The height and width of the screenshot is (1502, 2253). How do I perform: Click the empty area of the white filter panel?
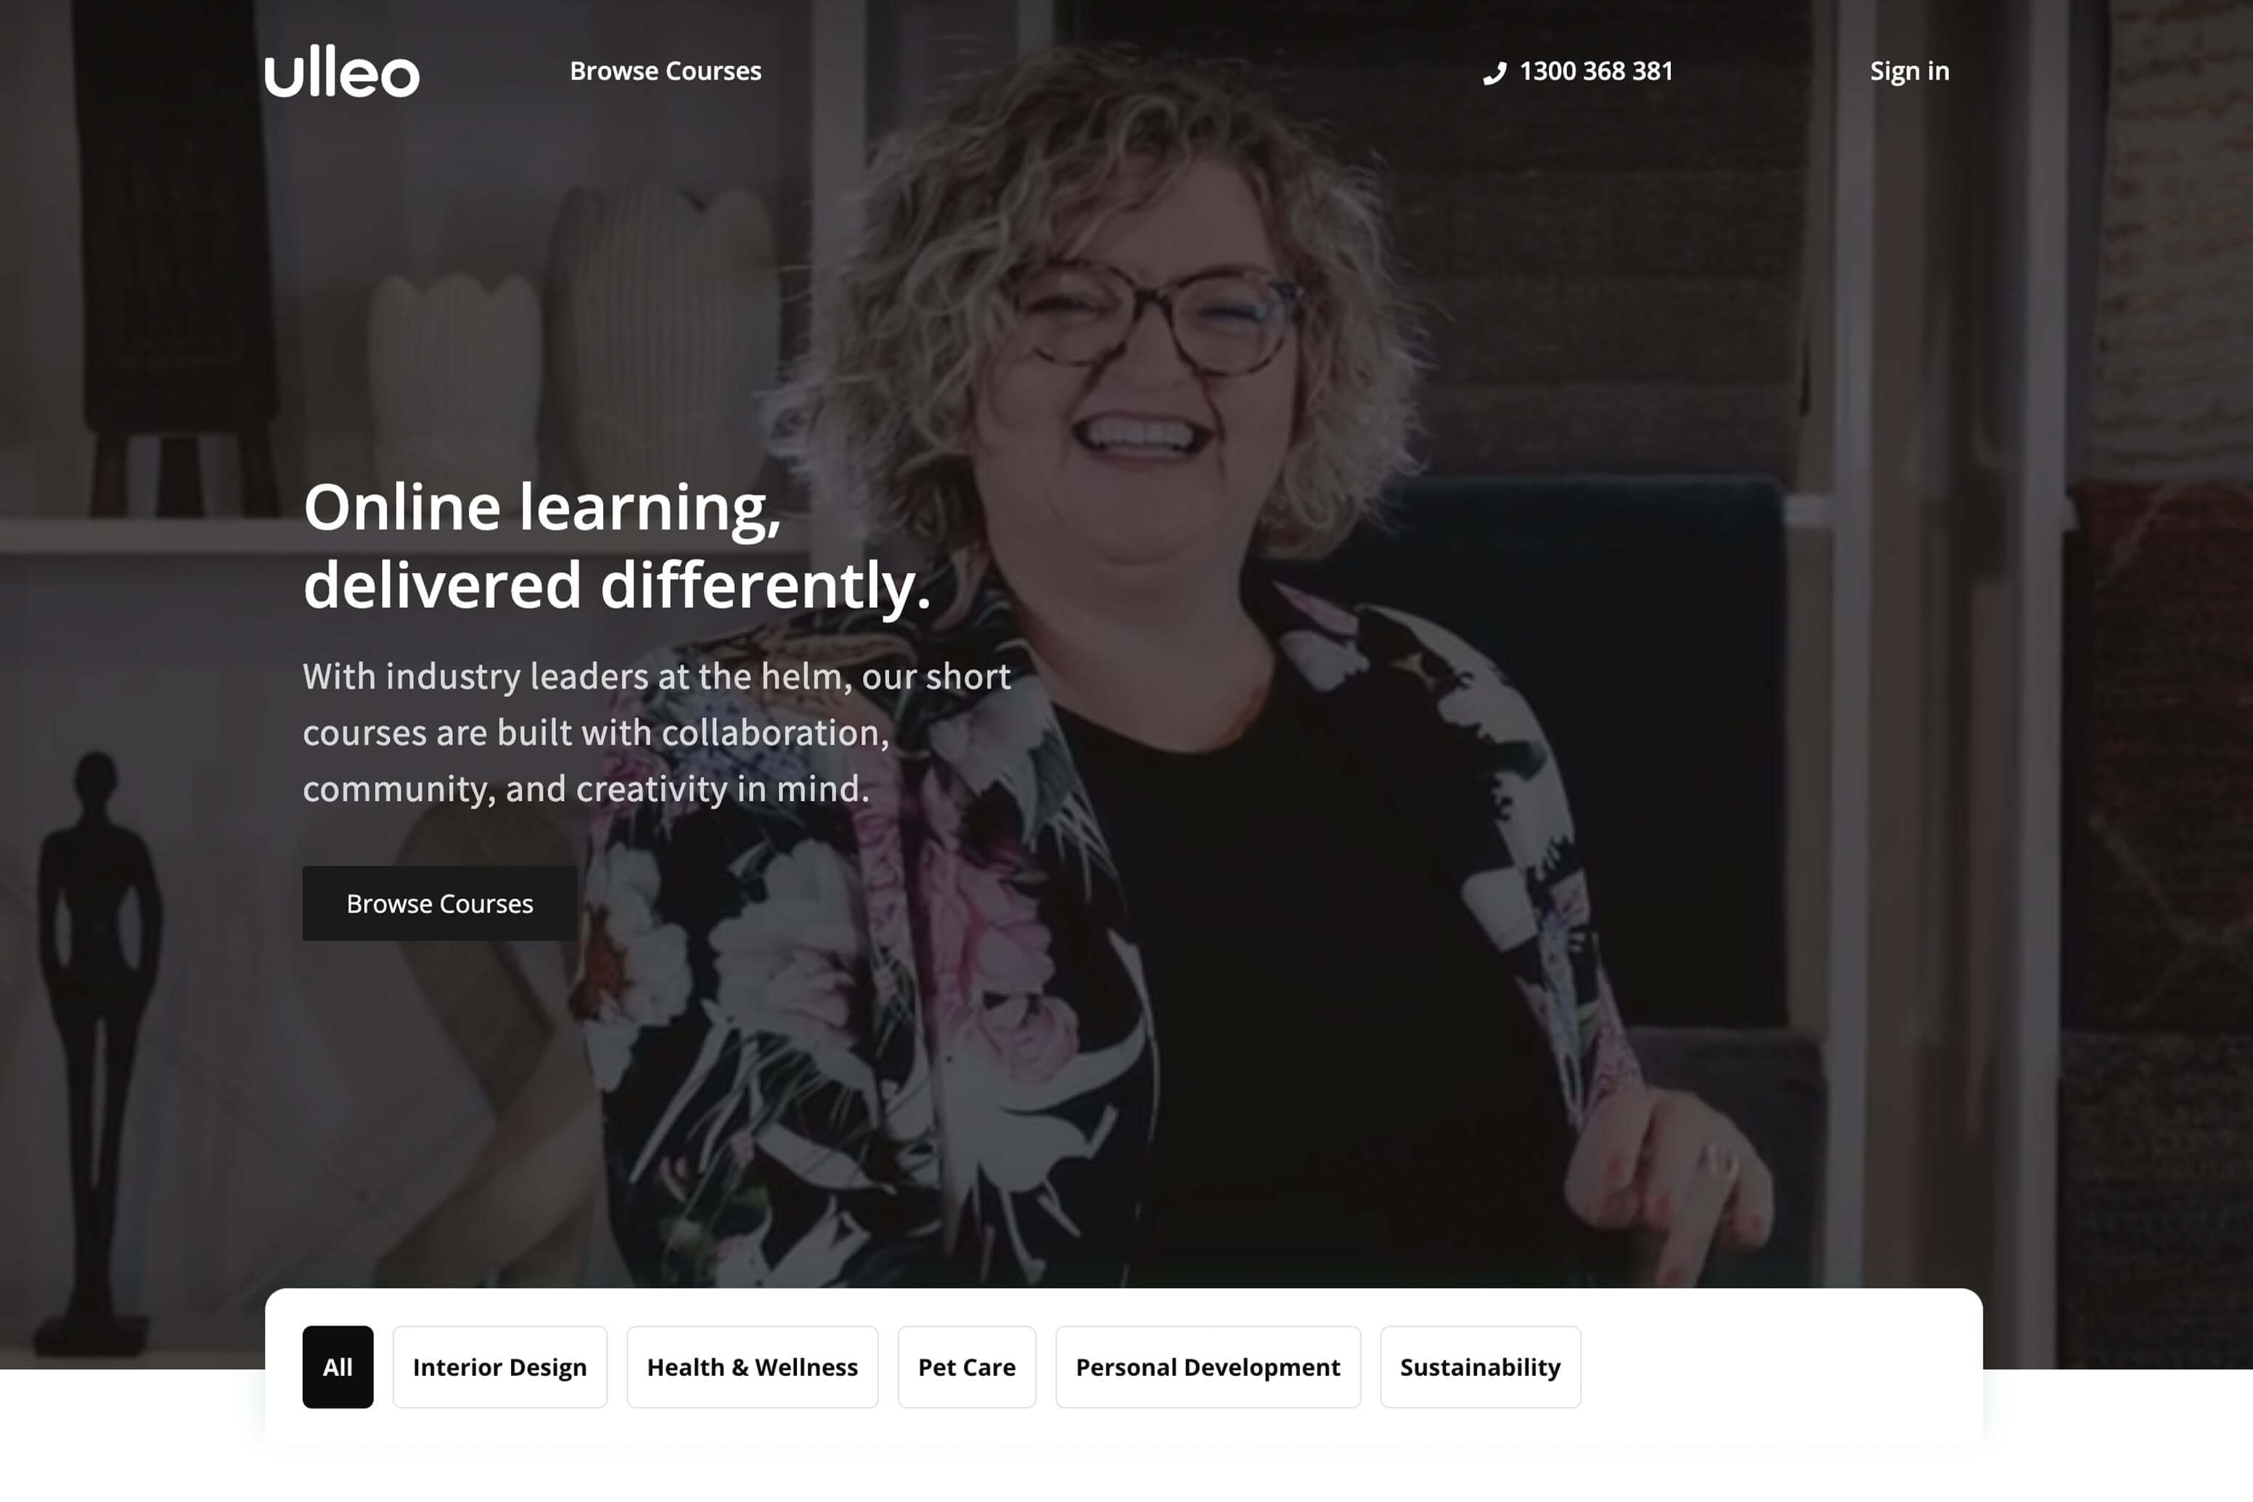click(1783, 1367)
